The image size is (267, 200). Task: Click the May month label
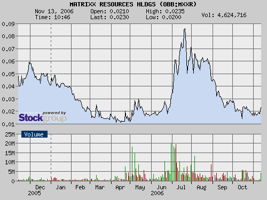[x=140, y=187]
